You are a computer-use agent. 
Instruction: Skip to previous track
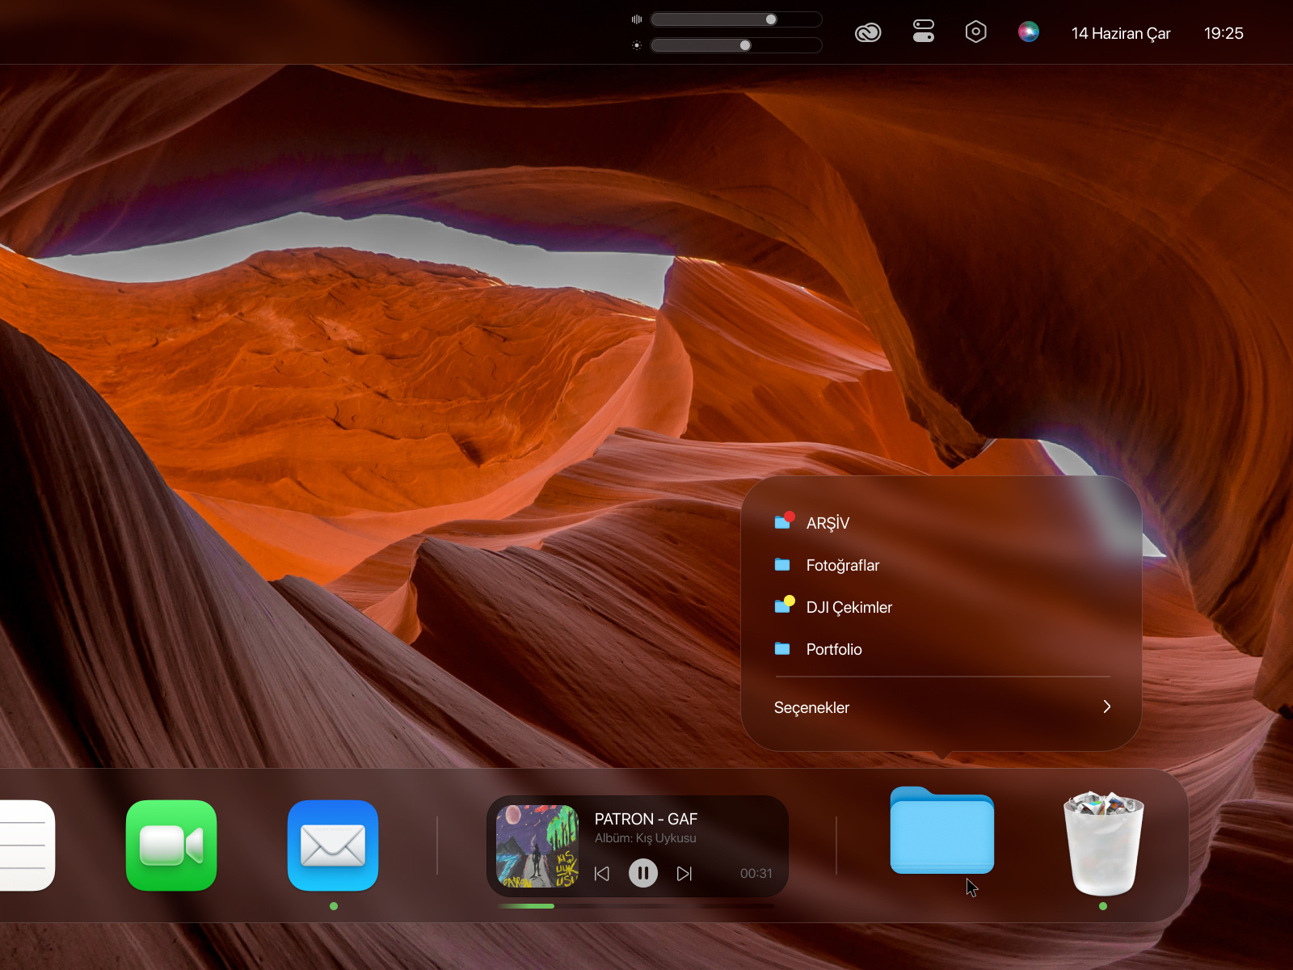click(x=602, y=873)
